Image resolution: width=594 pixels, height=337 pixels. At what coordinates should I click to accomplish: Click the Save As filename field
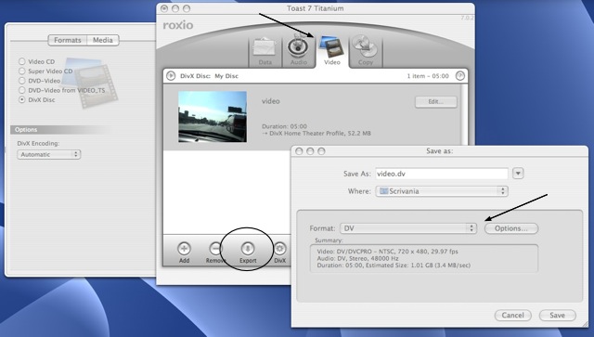(x=442, y=174)
